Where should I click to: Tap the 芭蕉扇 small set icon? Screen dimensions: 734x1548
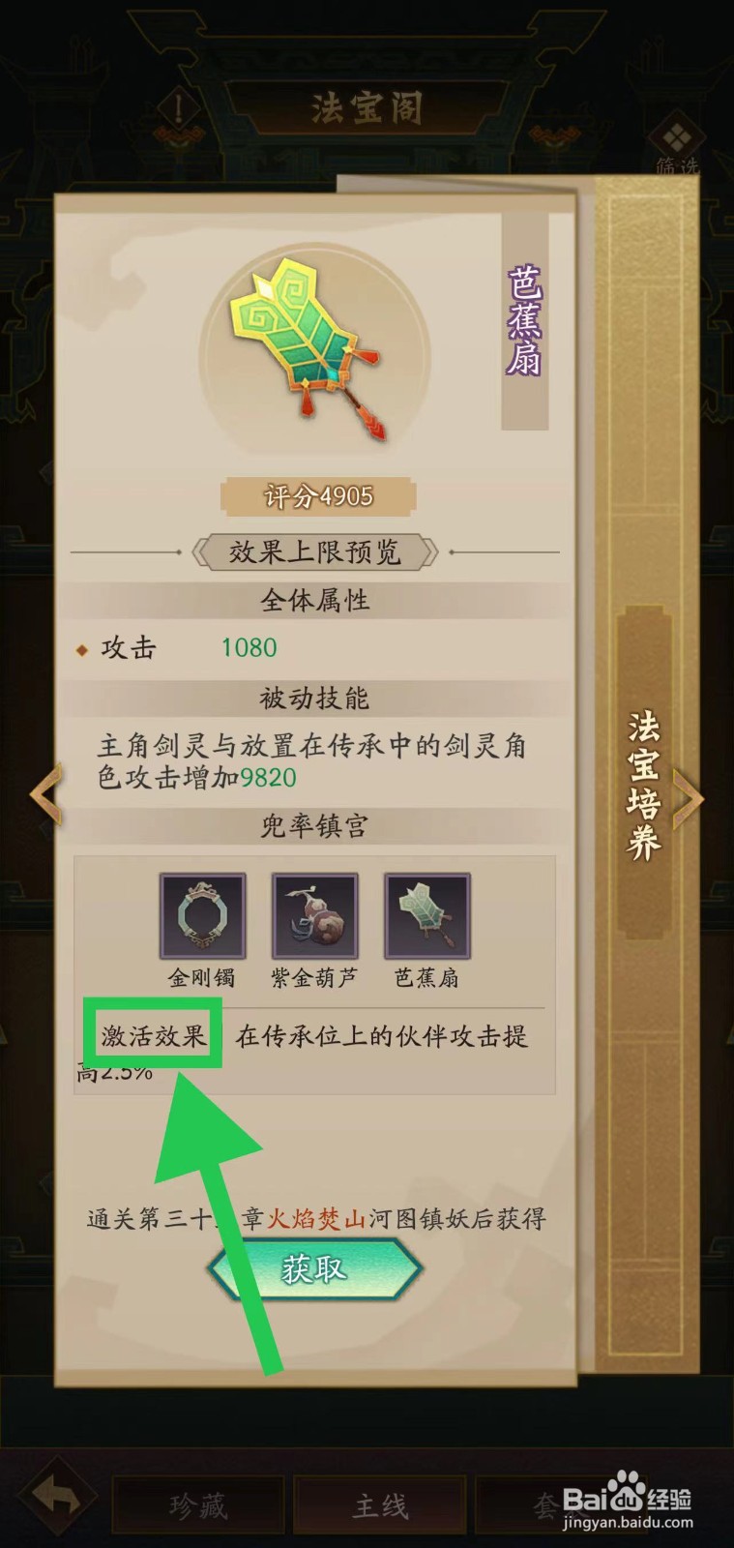pyautogui.click(x=426, y=915)
